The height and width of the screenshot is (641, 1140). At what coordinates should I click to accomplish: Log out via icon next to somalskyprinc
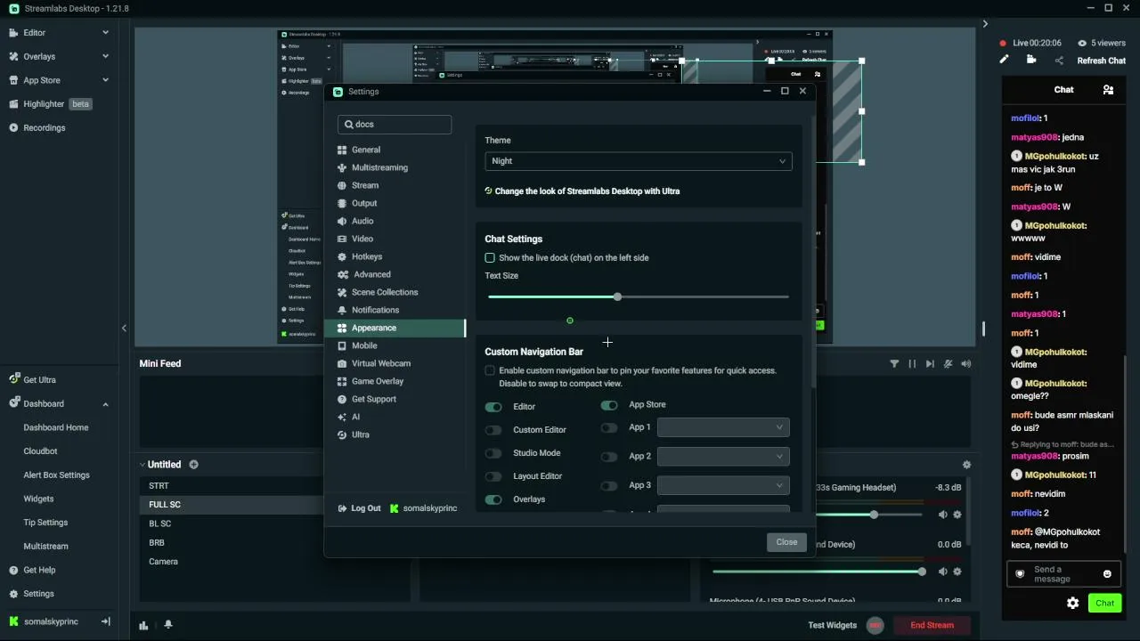106,621
